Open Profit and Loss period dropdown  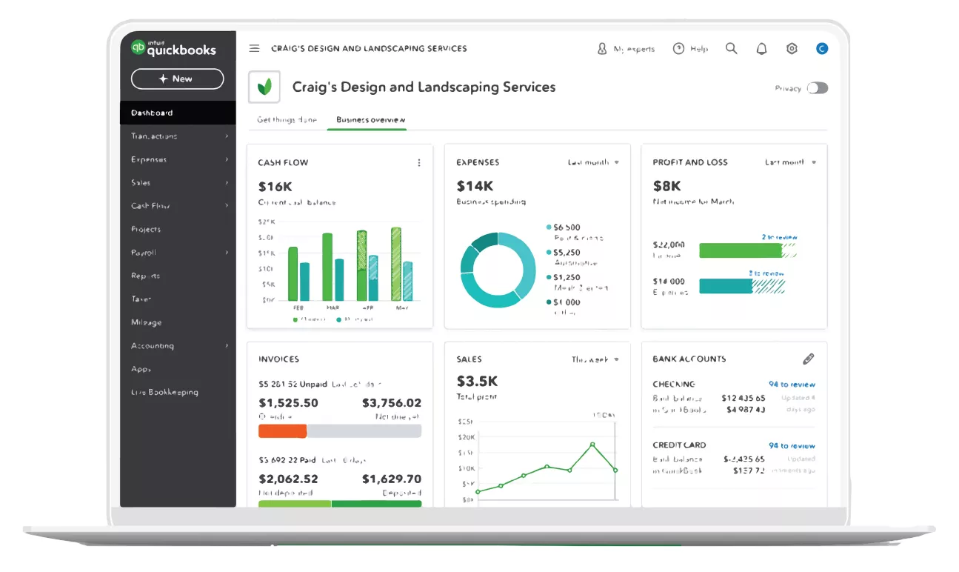(791, 162)
